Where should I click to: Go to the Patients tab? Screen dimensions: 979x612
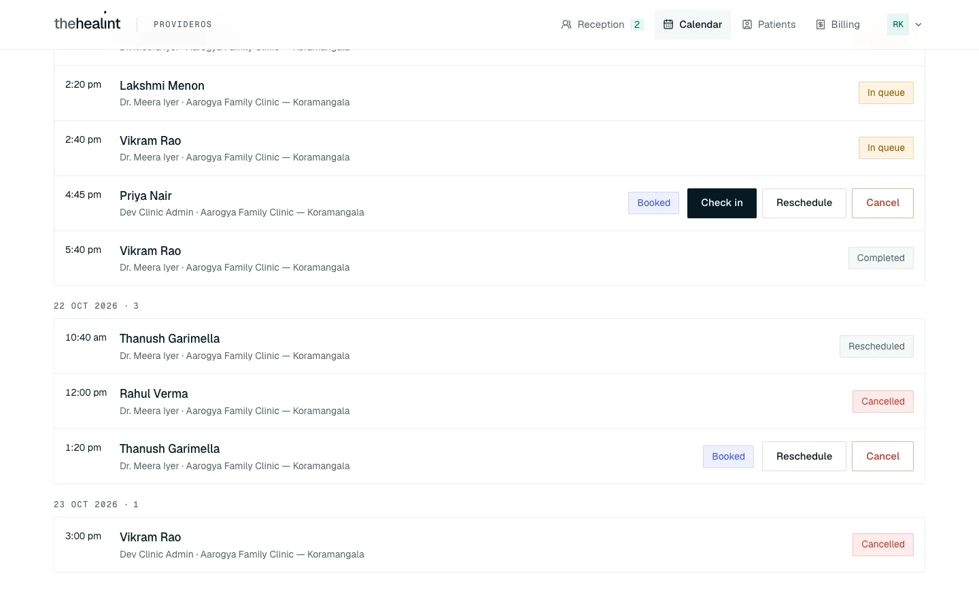tap(769, 24)
